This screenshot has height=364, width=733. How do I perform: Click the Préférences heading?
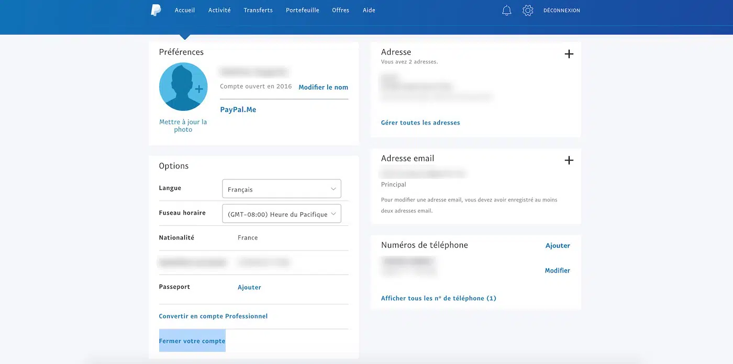(181, 52)
